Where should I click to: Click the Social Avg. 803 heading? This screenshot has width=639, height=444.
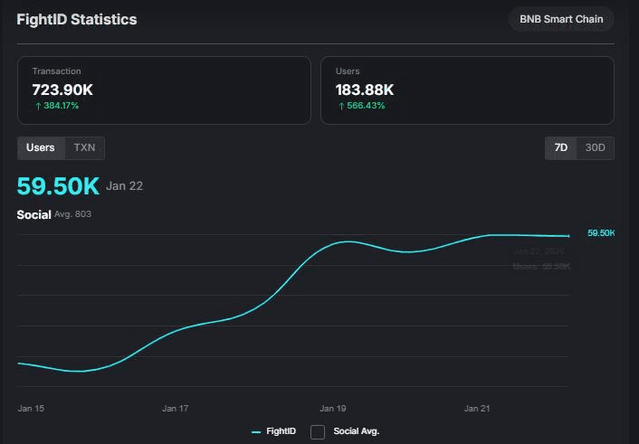click(53, 214)
